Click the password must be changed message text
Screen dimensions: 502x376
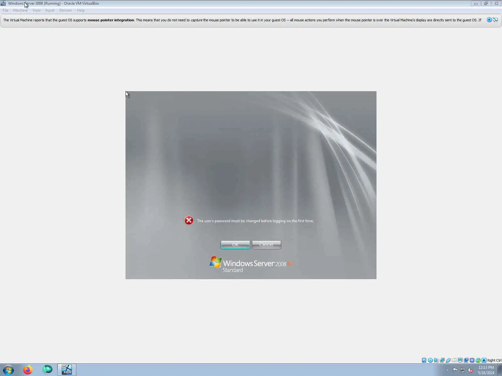point(255,221)
